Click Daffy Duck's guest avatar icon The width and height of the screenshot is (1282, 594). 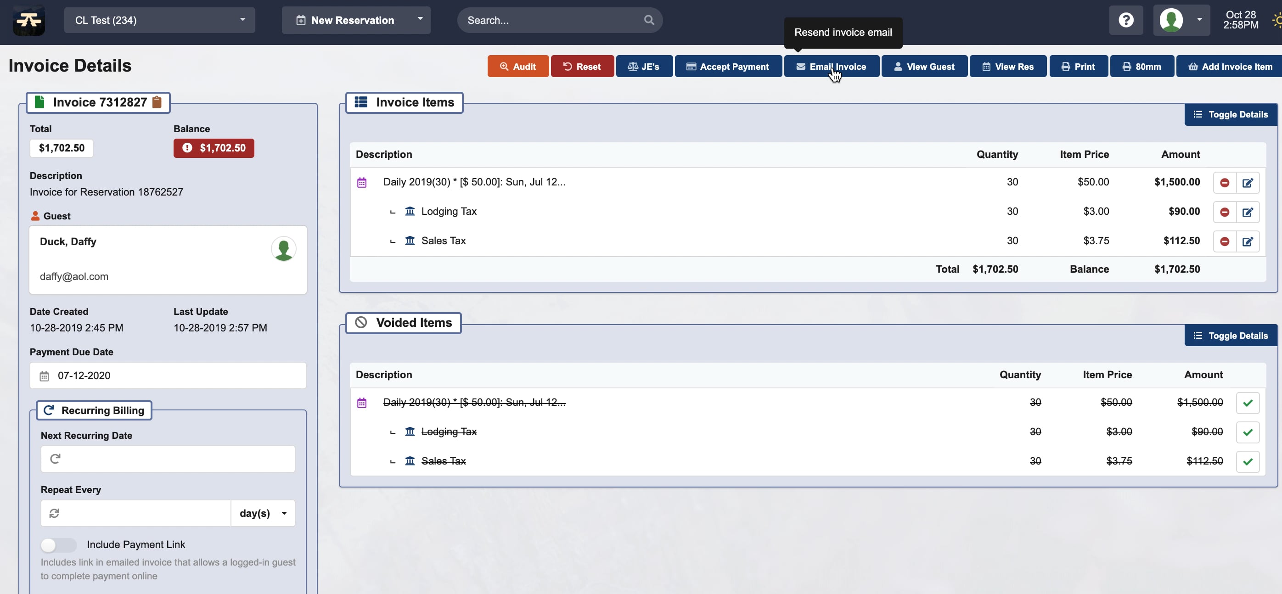click(283, 249)
